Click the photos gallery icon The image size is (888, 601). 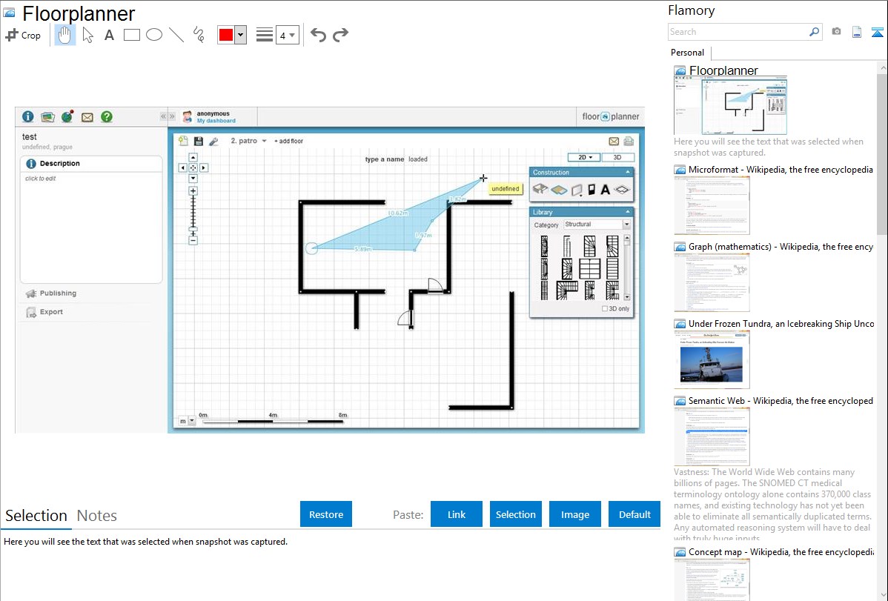(47, 116)
